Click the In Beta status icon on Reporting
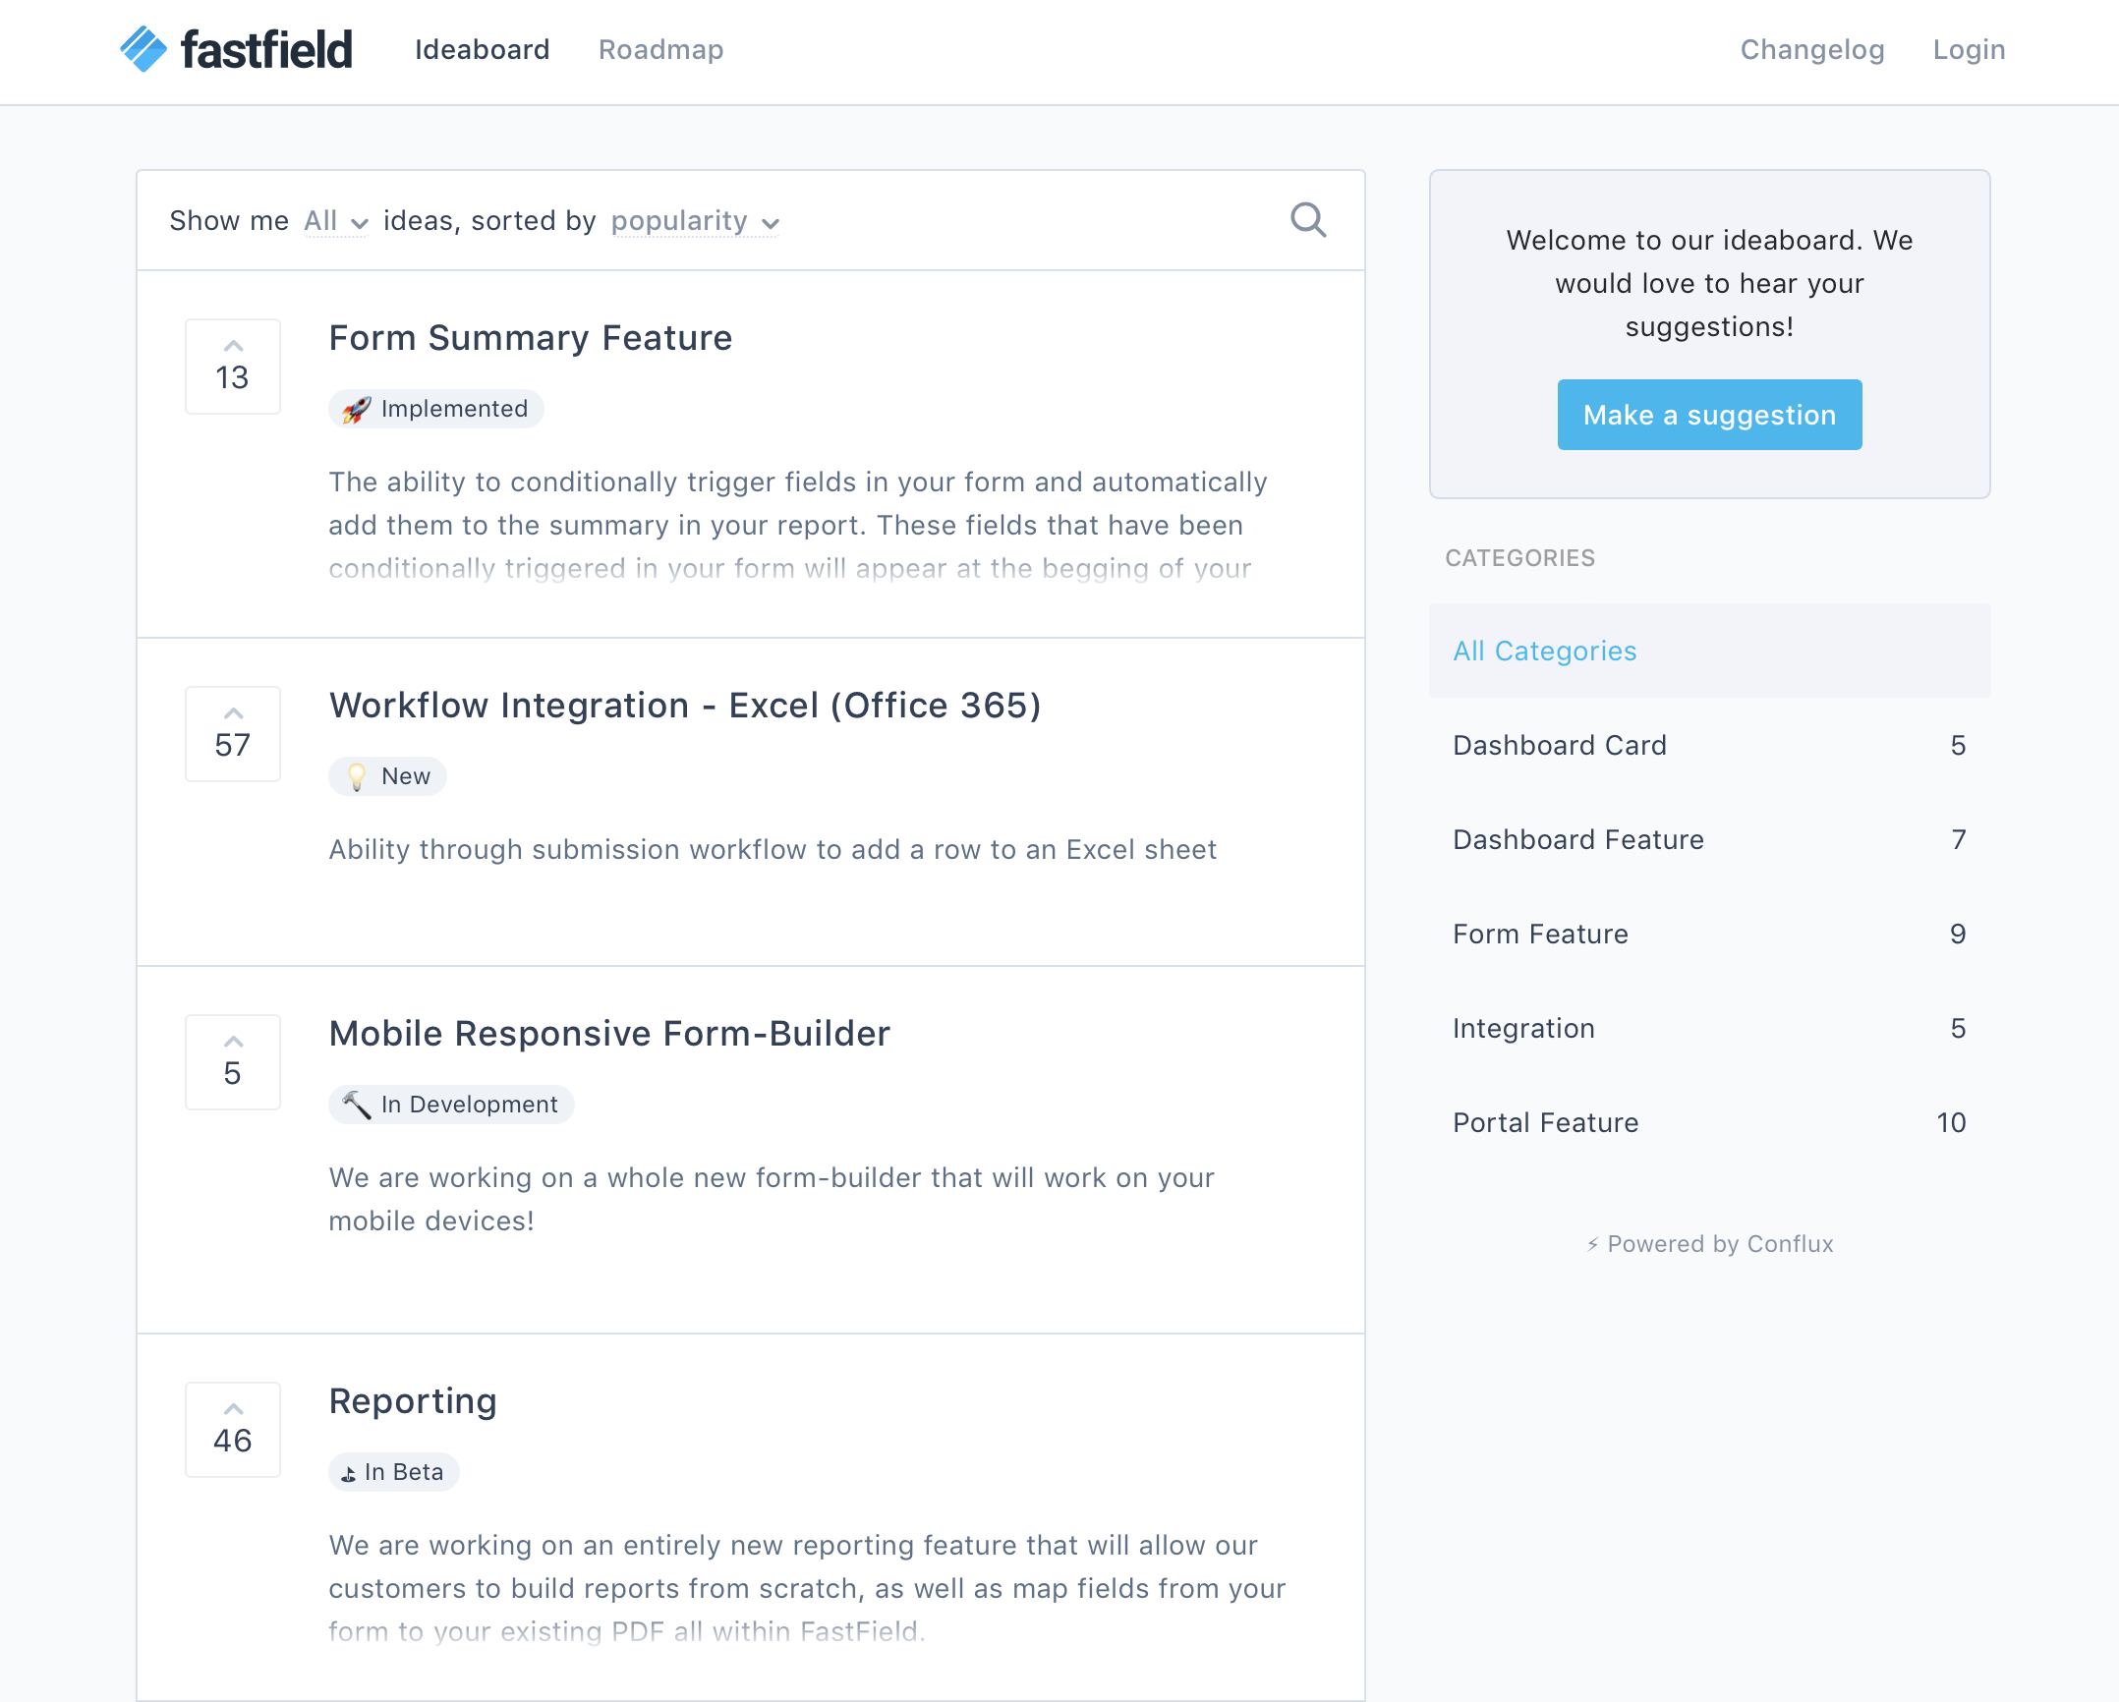Image resolution: width=2119 pixels, height=1702 pixels. pyautogui.click(x=349, y=1472)
